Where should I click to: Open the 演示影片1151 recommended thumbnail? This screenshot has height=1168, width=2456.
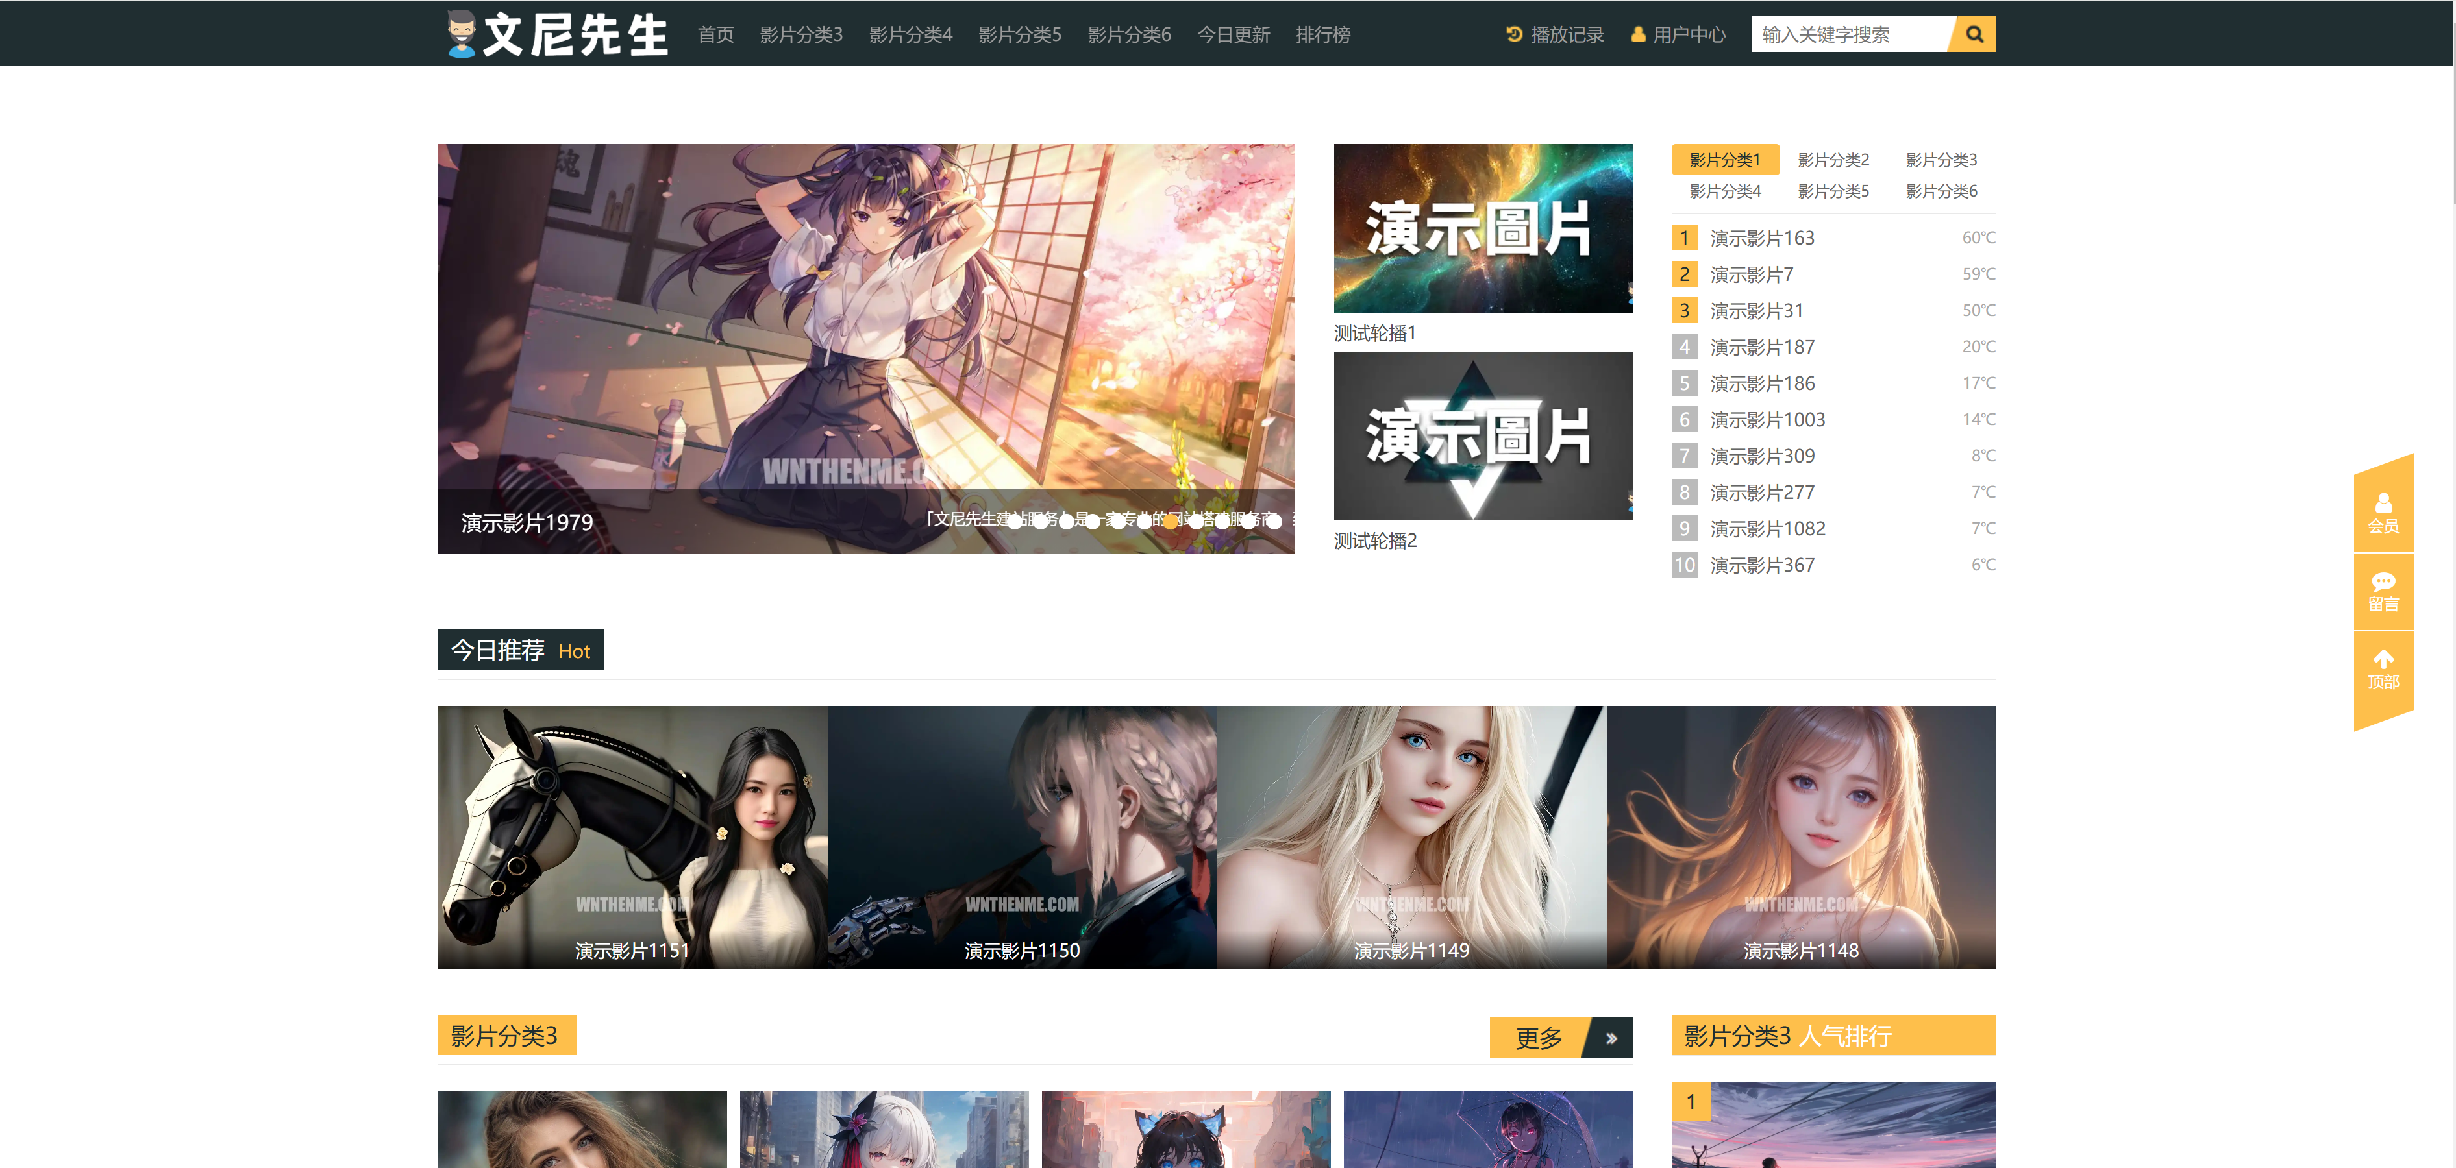click(x=632, y=836)
